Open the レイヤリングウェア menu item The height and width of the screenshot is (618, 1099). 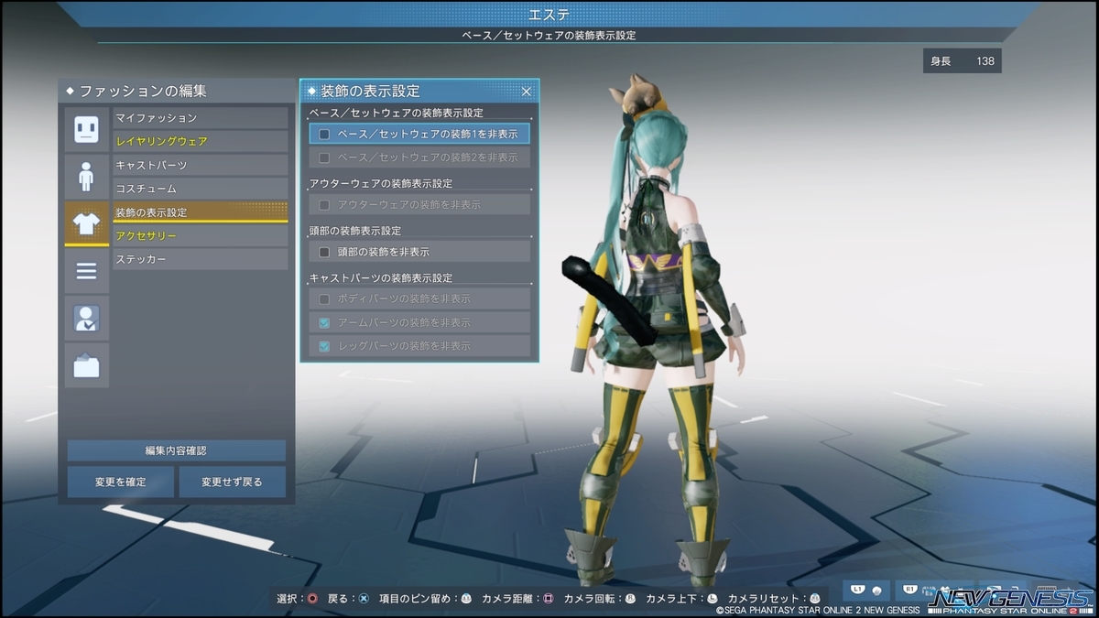[200, 141]
